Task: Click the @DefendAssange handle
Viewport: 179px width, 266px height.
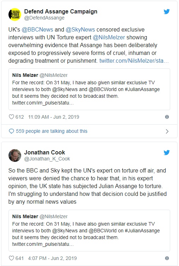Action: pos(44,18)
